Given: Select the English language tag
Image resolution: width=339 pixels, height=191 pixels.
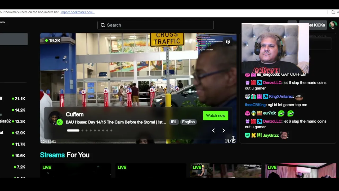Looking at the screenshot, I should 188,122.
